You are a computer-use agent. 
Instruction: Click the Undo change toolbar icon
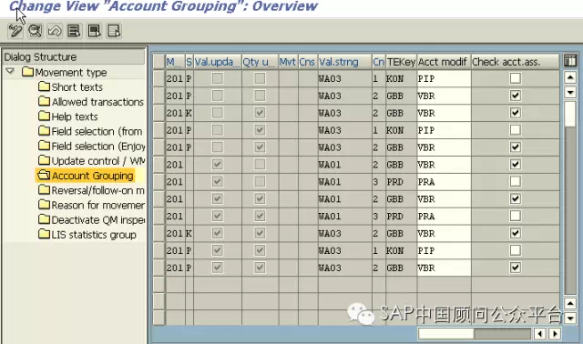[x=55, y=31]
